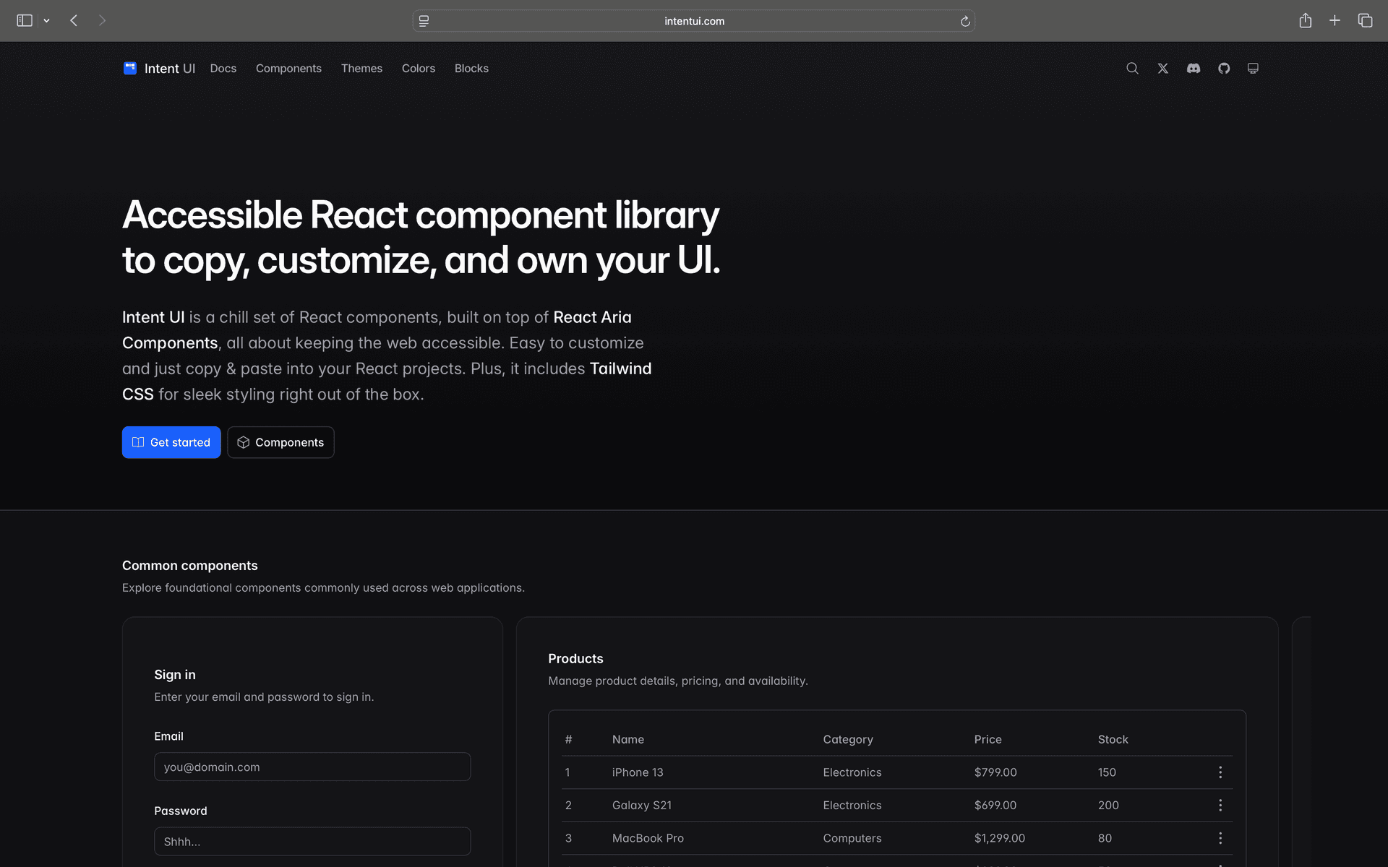Toggle the Safari sidebar
The image size is (1388, 867).
[25, 20]
